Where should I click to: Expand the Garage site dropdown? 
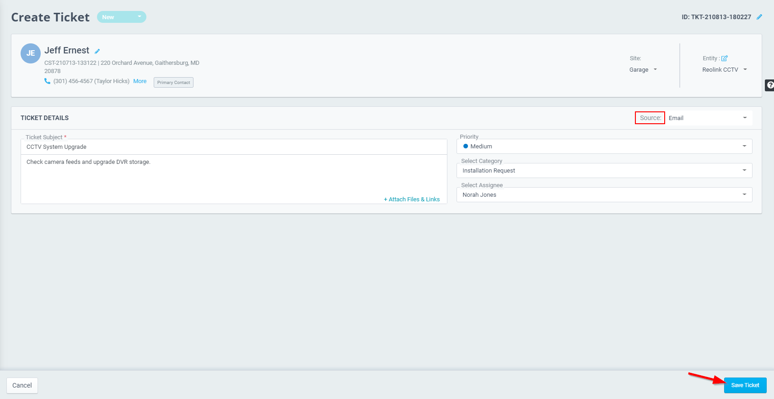point(643,70)
